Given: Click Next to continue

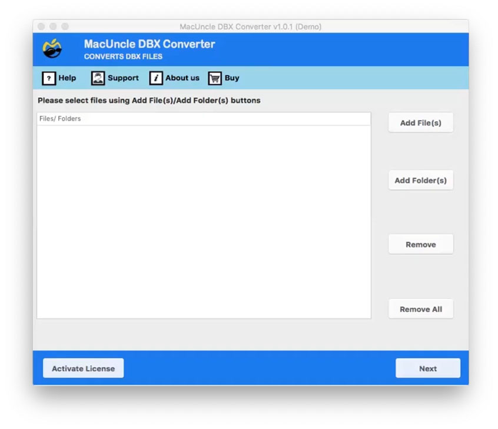Looking at the screenshot, I should coord(428,368).
